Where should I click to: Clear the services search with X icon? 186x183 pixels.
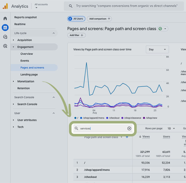129,129
